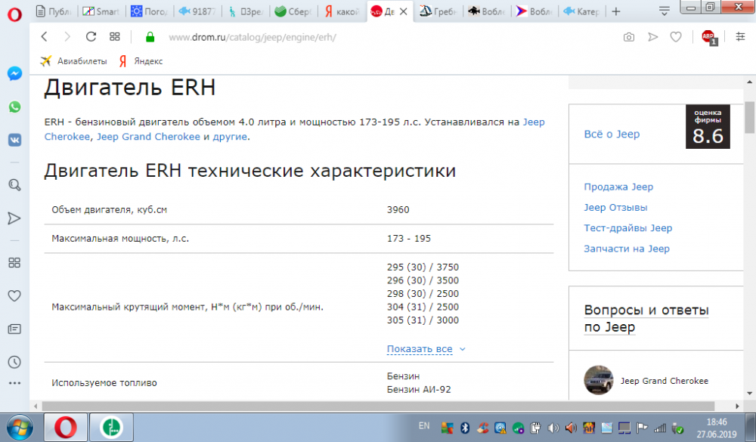Click the page vertical scrollbar

[749, 227]
